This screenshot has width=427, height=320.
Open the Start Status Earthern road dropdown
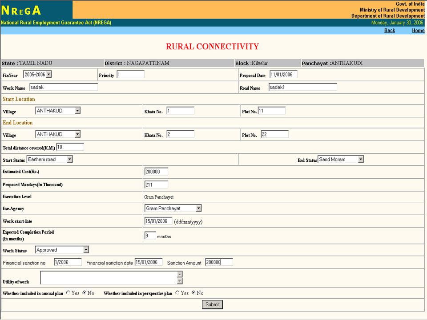tap(49, 160)
